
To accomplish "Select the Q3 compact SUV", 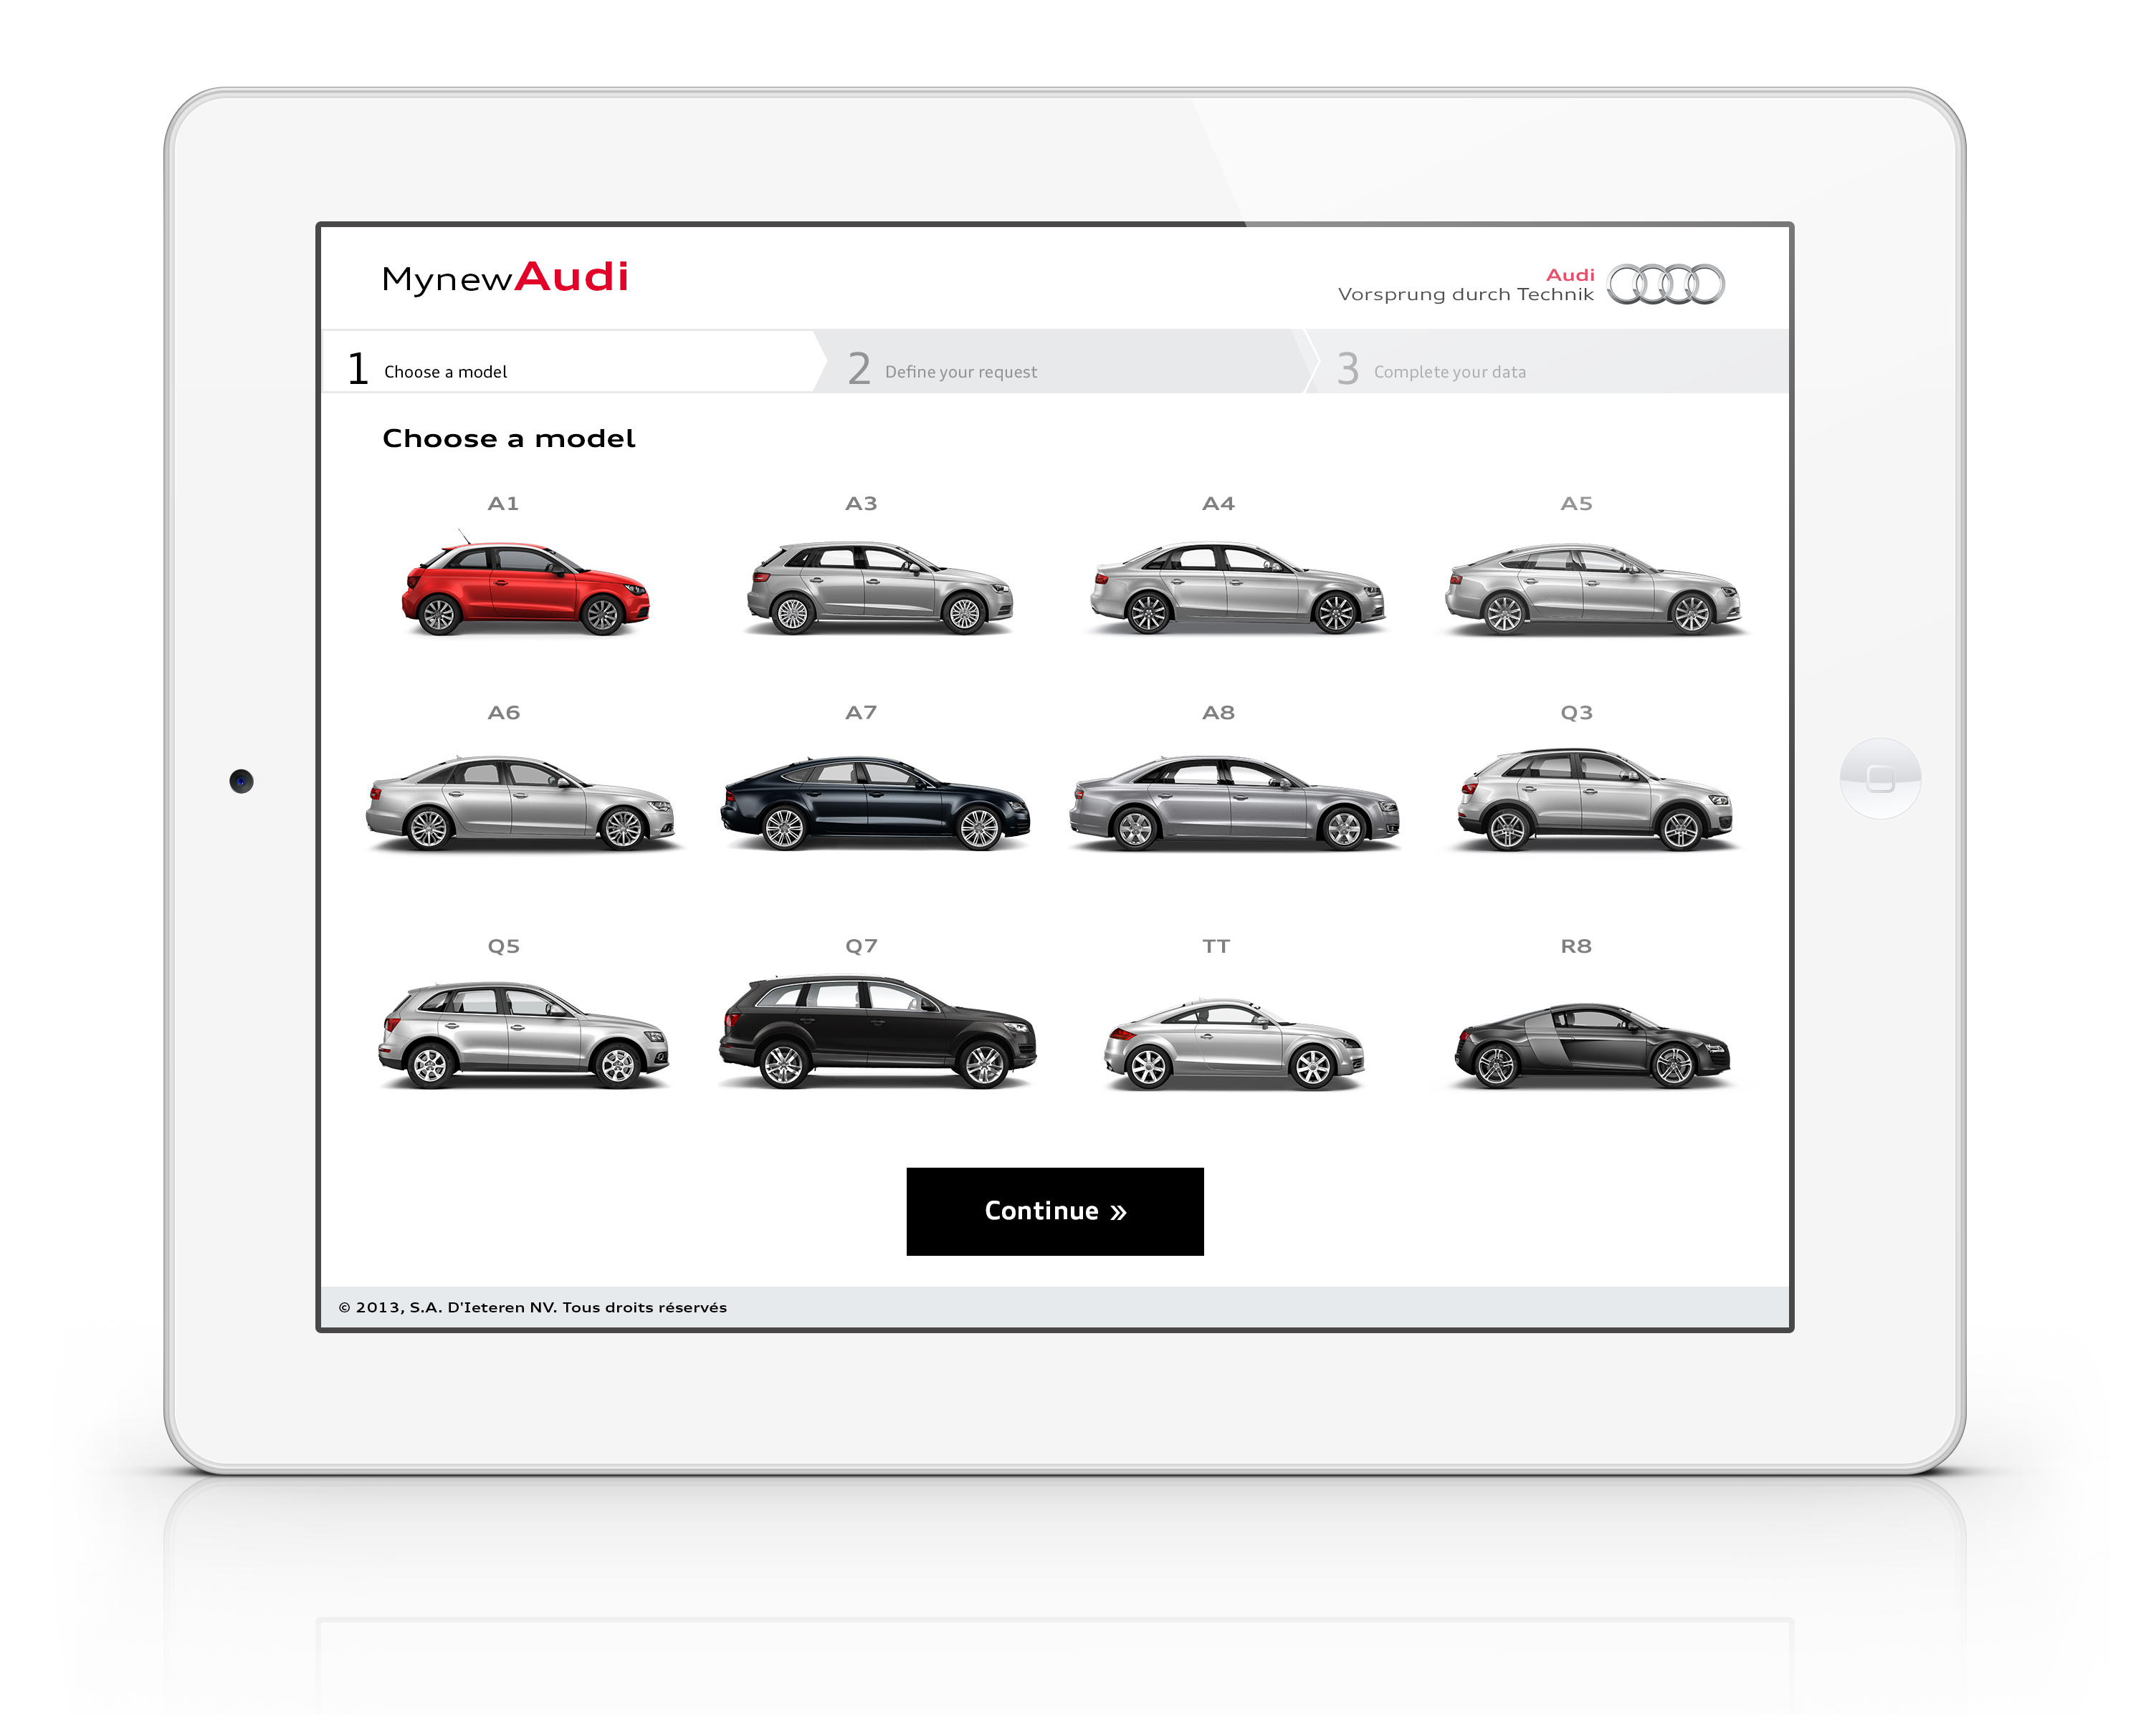I will point(1595,800).
